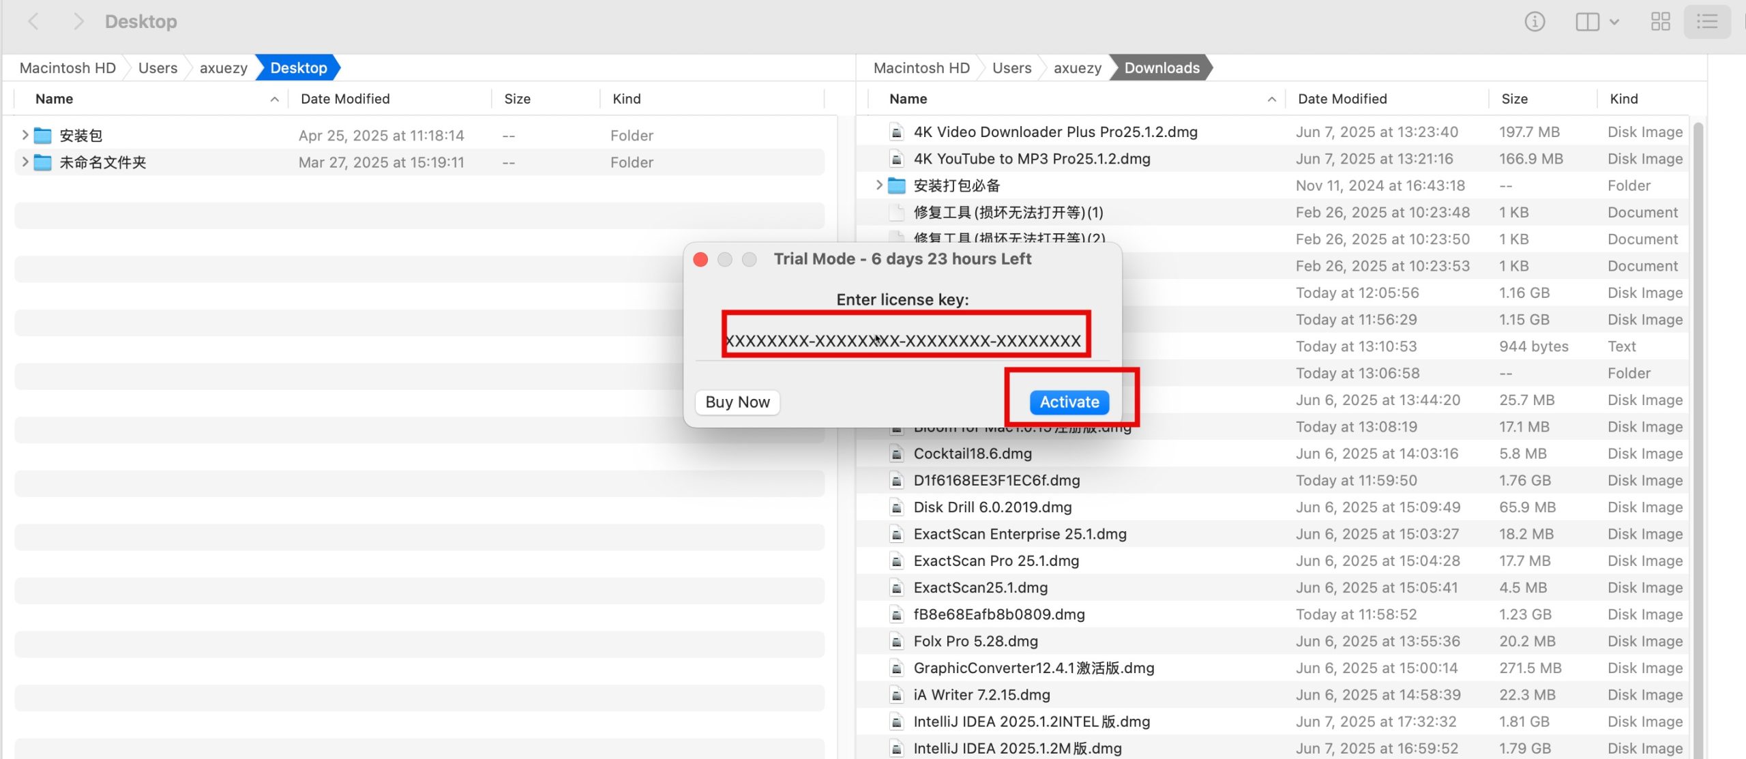Go back with the back arrow
The image size is (1746, 759).
(x=33, y=22)
